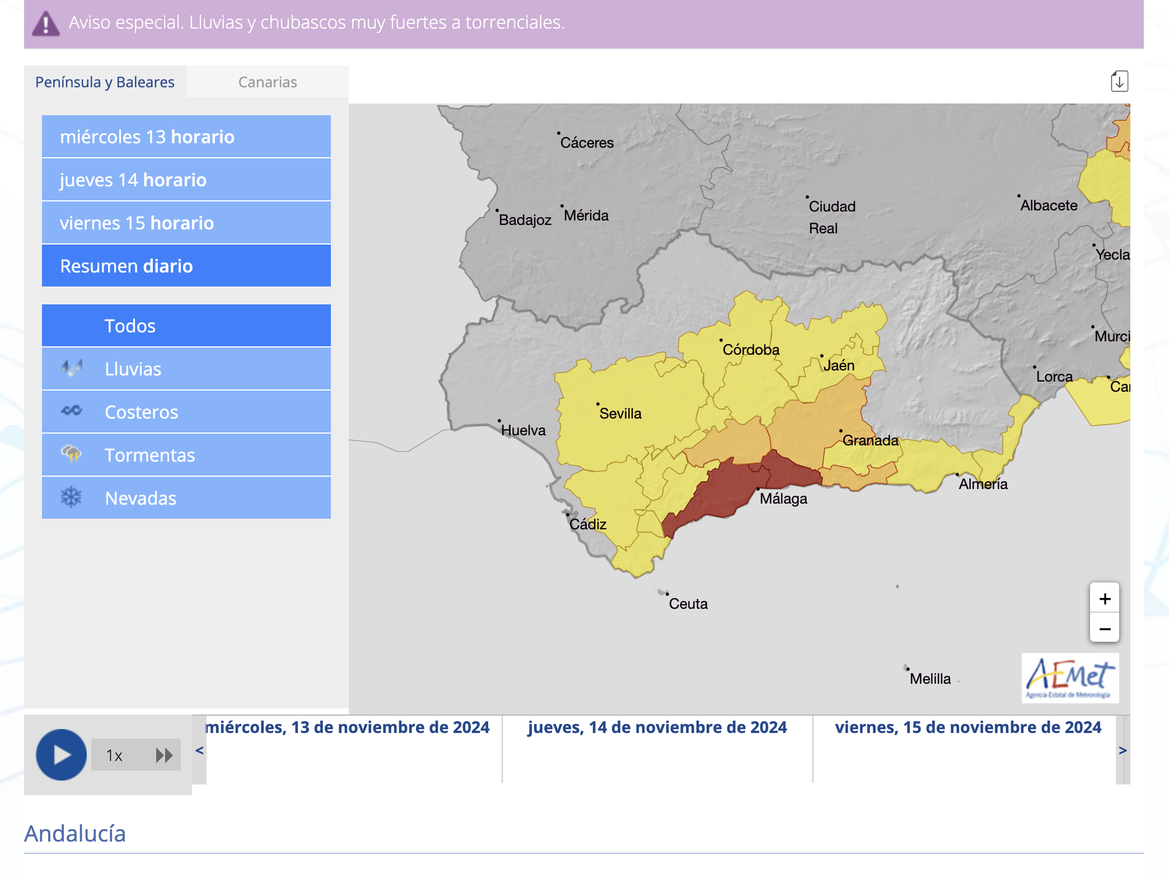Zoom in the map with the plus button
Image resolution: width=1169 pixels, height=874 pixels.
1105,599
